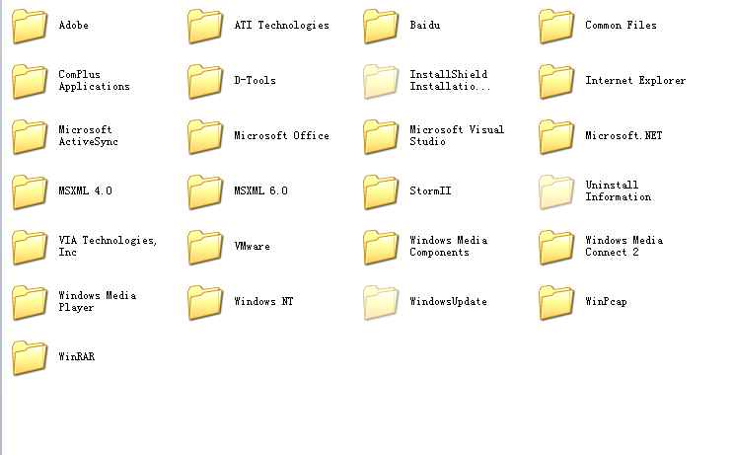Click the VMware folder icon
This screenshot has width=733, height=455.
[x=205, y=248]
